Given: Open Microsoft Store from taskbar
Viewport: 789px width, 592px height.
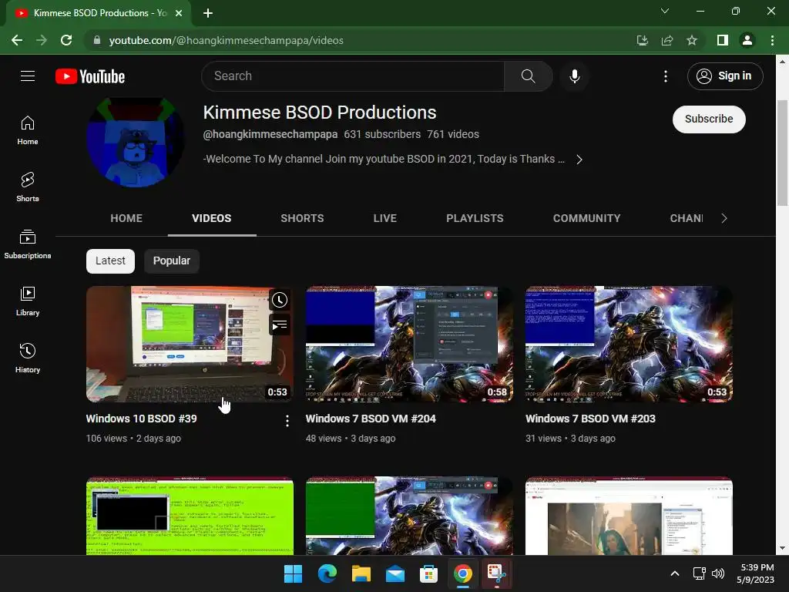Looking at the screenshot, I should click(428, 573).
